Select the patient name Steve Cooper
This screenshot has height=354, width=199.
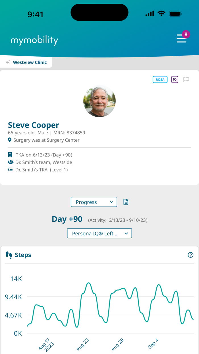[x=34, y=125]
